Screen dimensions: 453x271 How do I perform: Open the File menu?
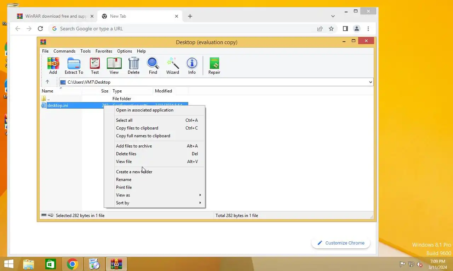point(45,51)
